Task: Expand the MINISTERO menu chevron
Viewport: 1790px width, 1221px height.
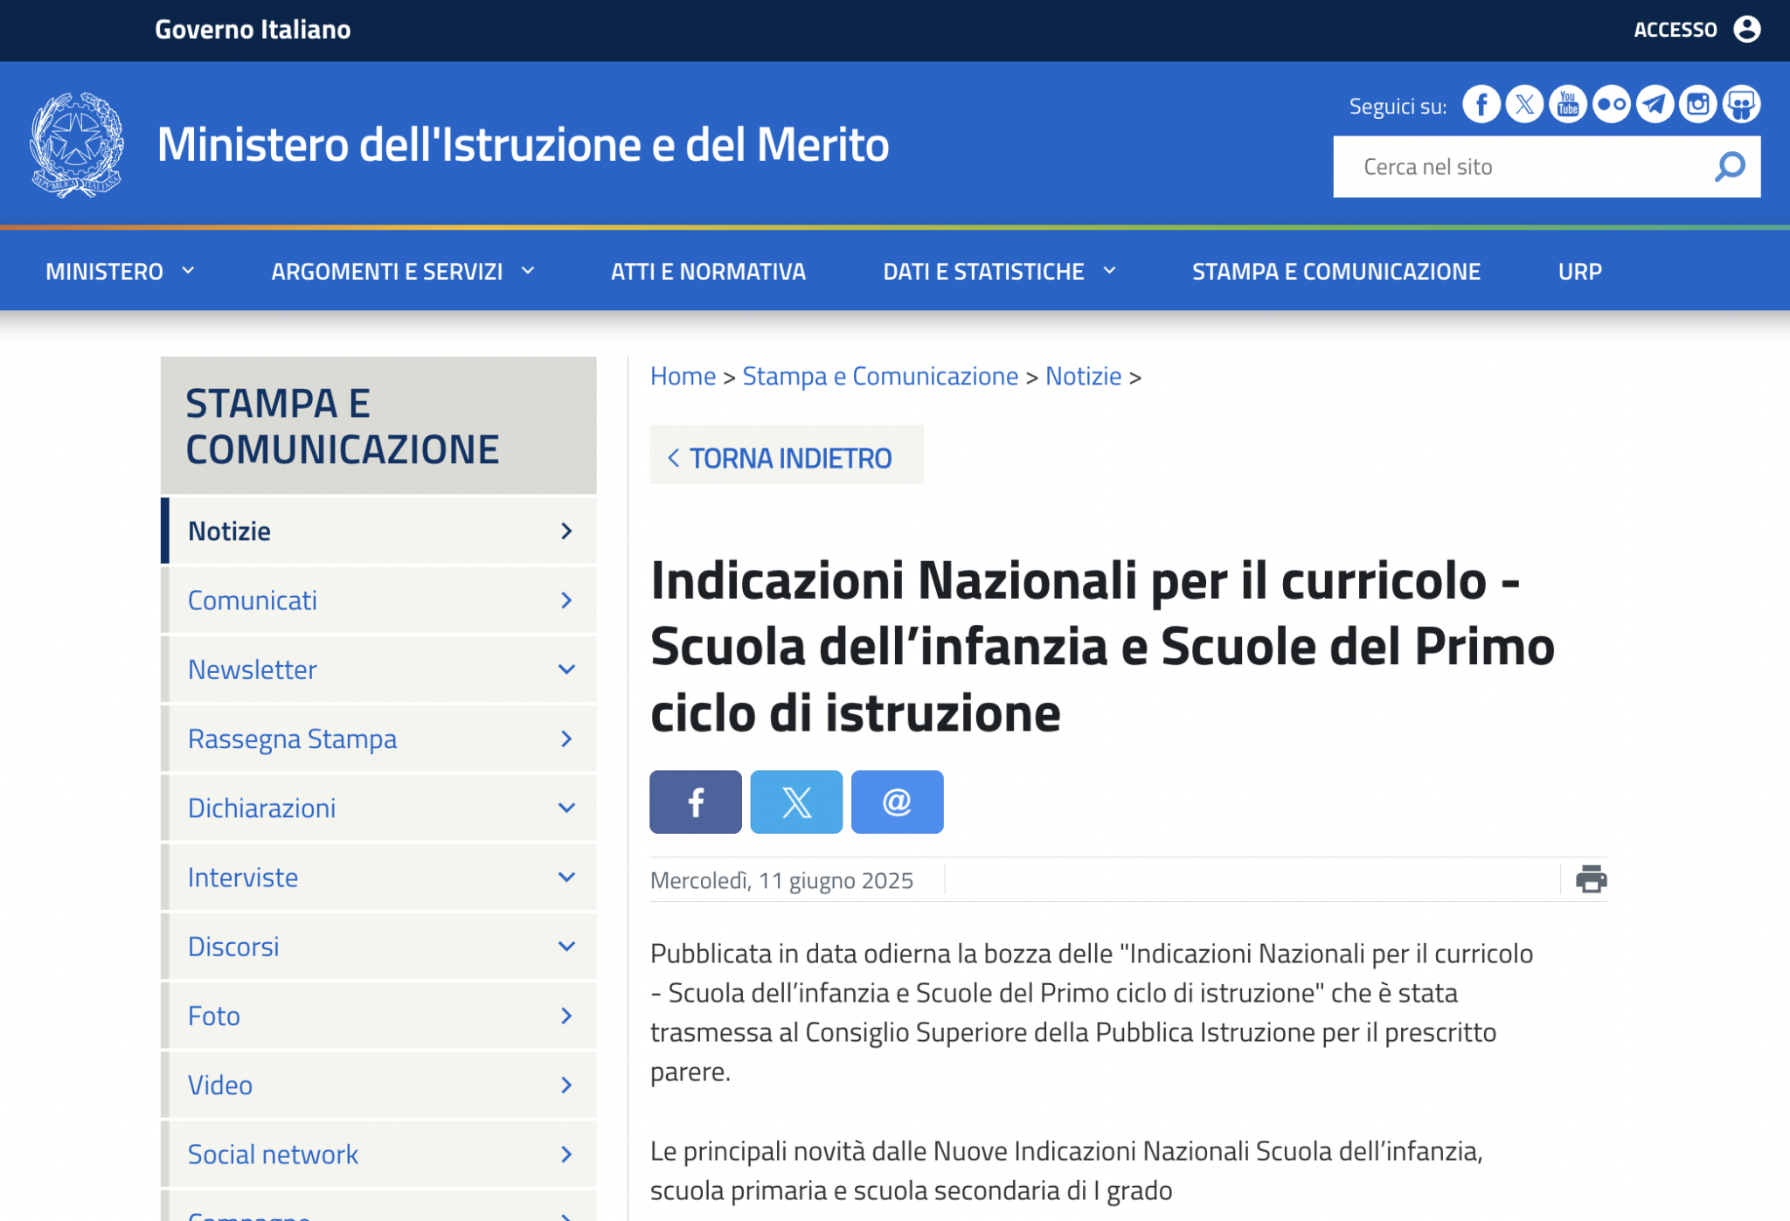Action: tap(188, 271)
